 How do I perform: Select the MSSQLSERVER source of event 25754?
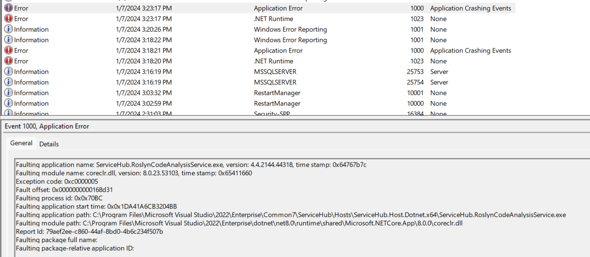pyautogui.click(x=275, y=82)
